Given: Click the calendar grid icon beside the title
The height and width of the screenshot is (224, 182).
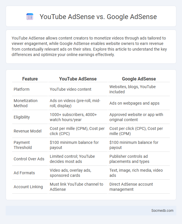Looking at the screenshot, I should pos(30,16).
